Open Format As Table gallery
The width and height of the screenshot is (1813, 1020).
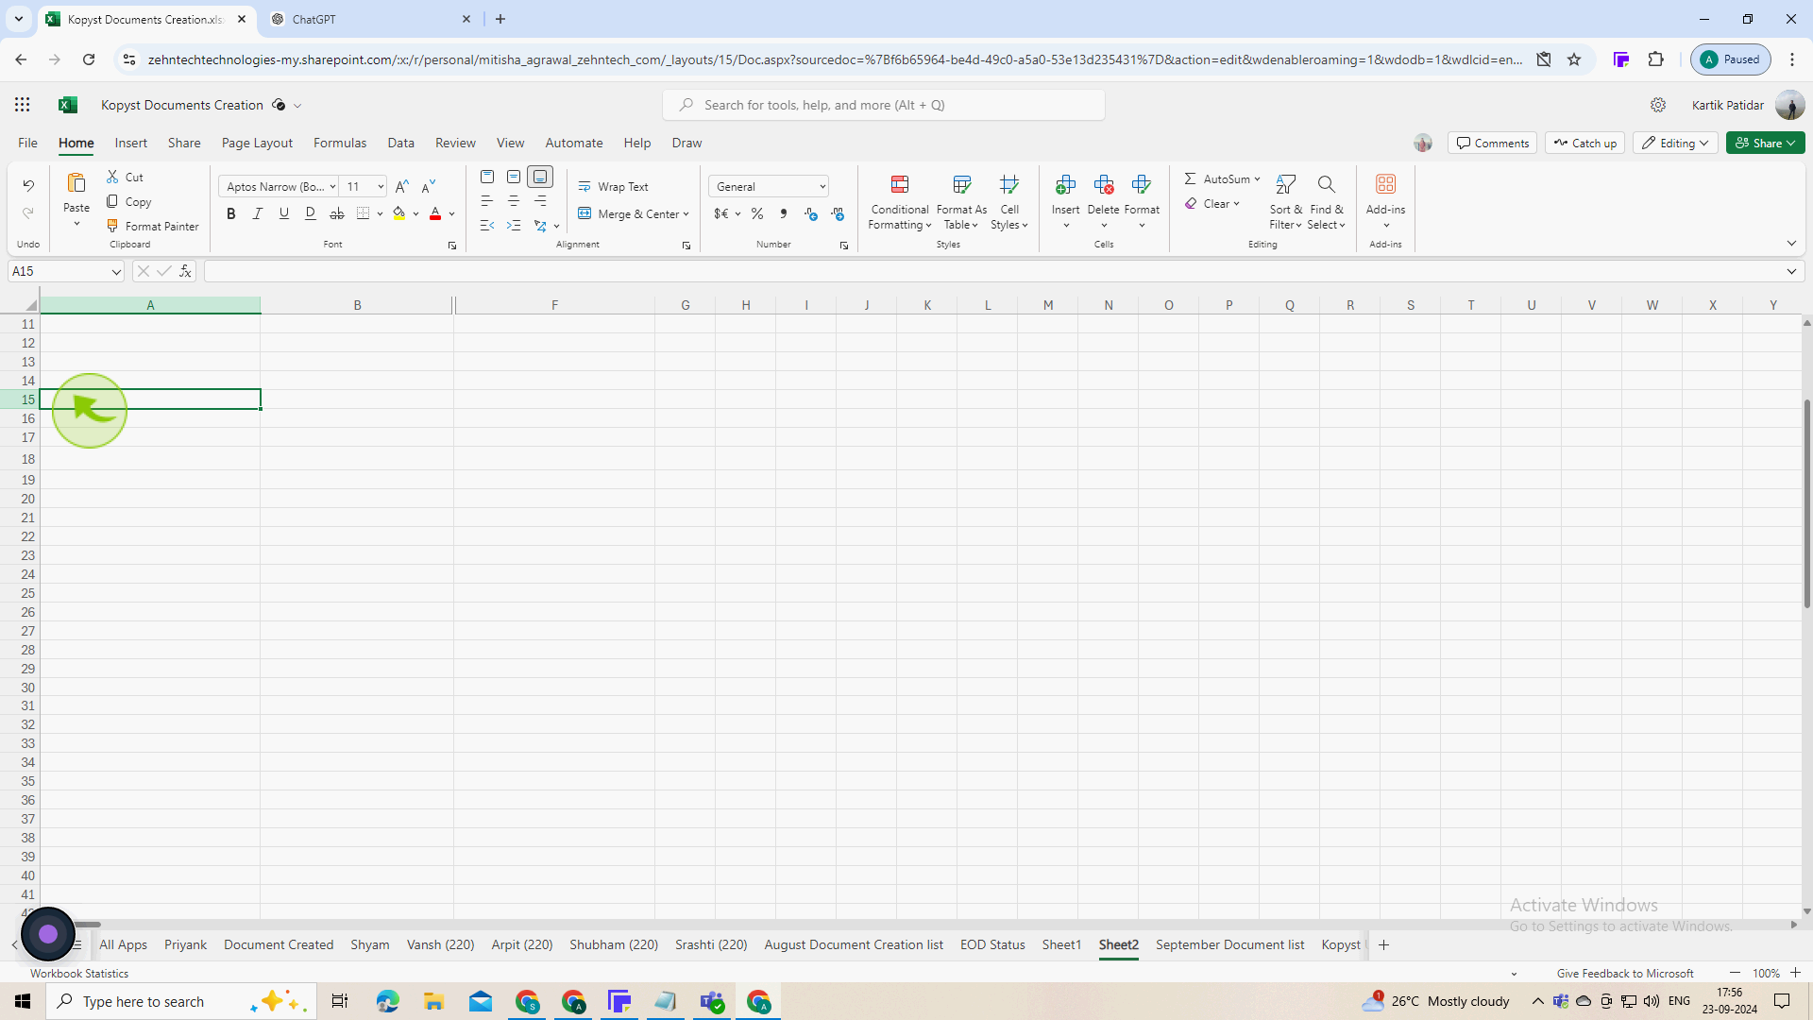pos(961,201)
